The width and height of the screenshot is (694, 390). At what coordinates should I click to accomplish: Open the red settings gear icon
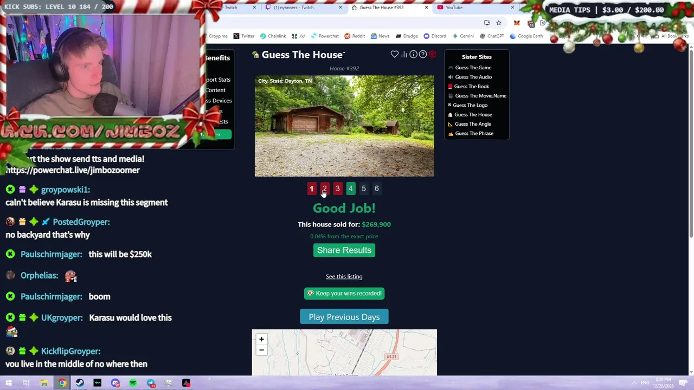click(x=432, y=54)
